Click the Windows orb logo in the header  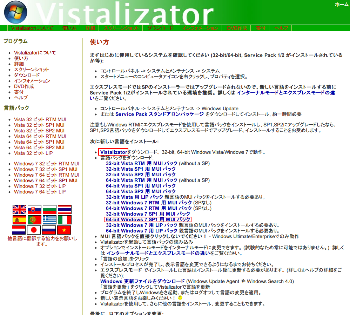pyautogui.click(x=16, y=12)
